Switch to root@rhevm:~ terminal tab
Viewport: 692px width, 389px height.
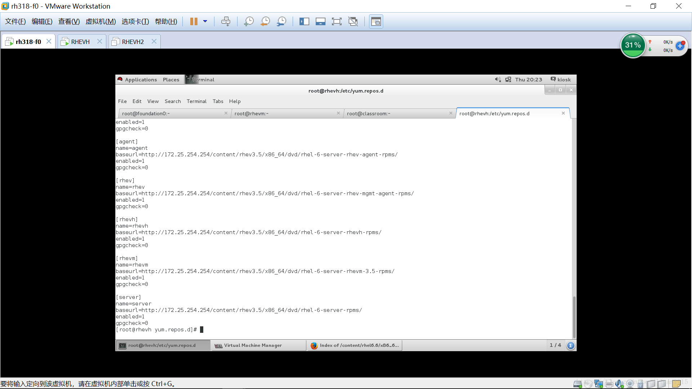tap(287, 113)
